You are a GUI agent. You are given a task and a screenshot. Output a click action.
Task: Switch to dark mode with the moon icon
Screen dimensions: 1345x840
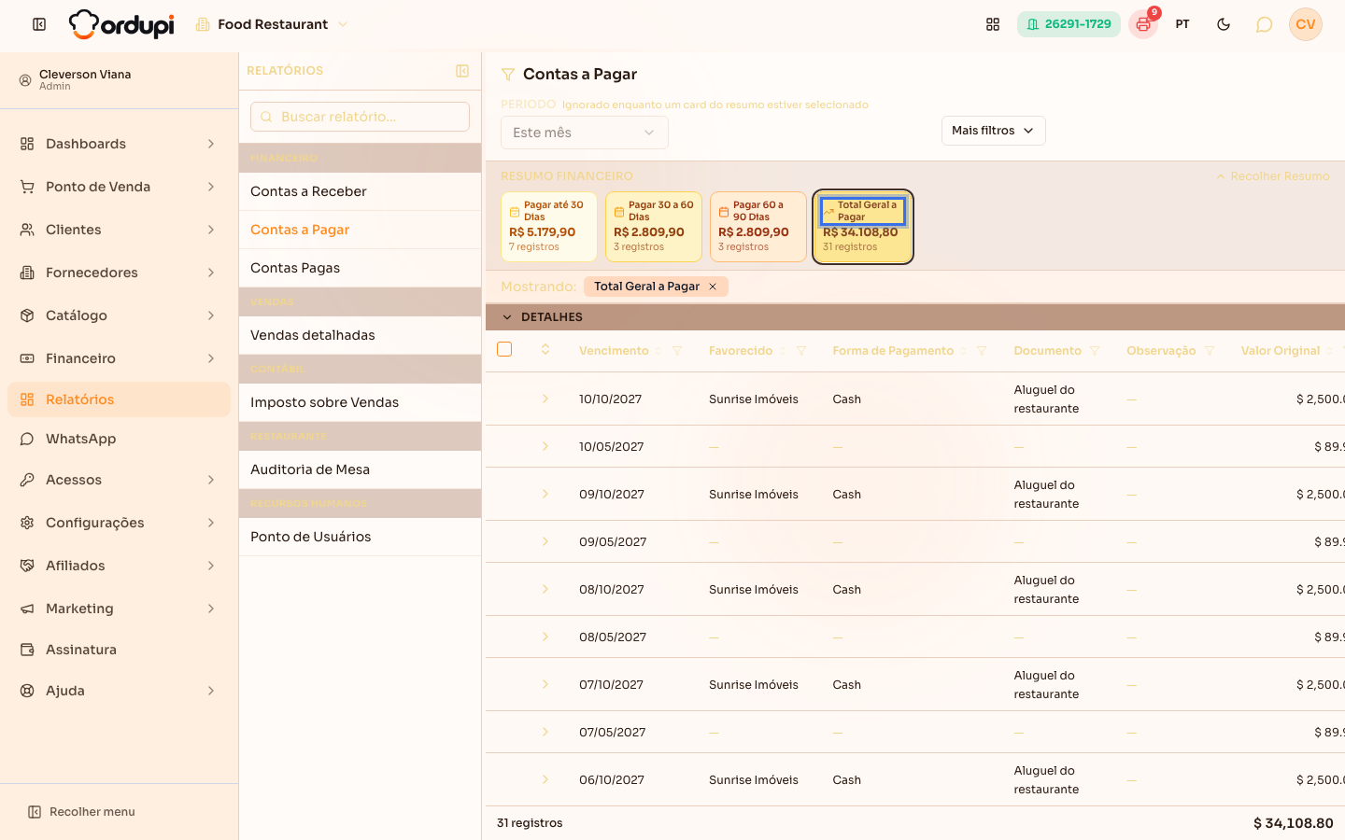tap(1224, 24)
